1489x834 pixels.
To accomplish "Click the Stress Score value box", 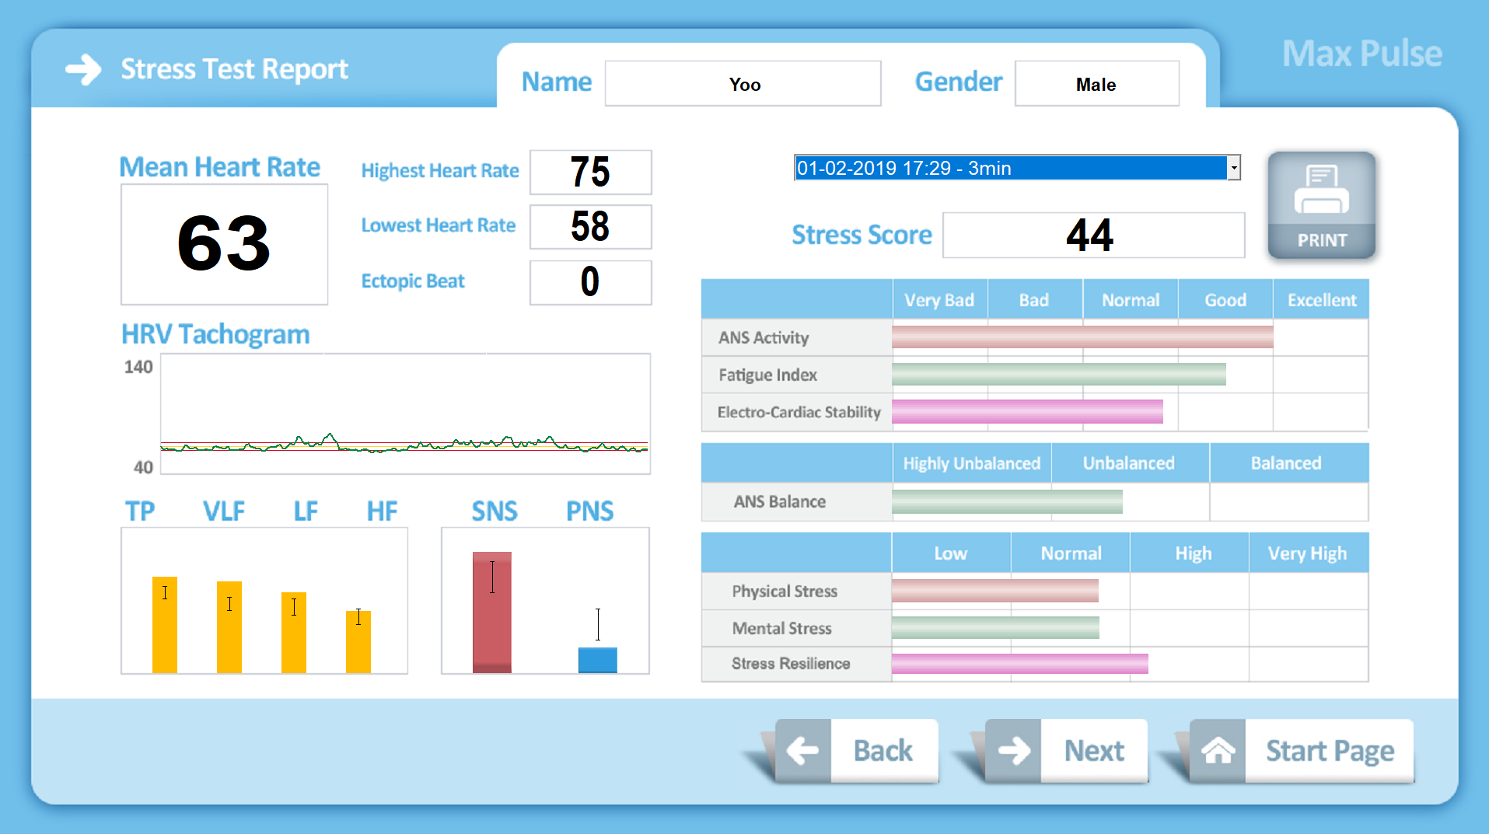I will 1092,235.
